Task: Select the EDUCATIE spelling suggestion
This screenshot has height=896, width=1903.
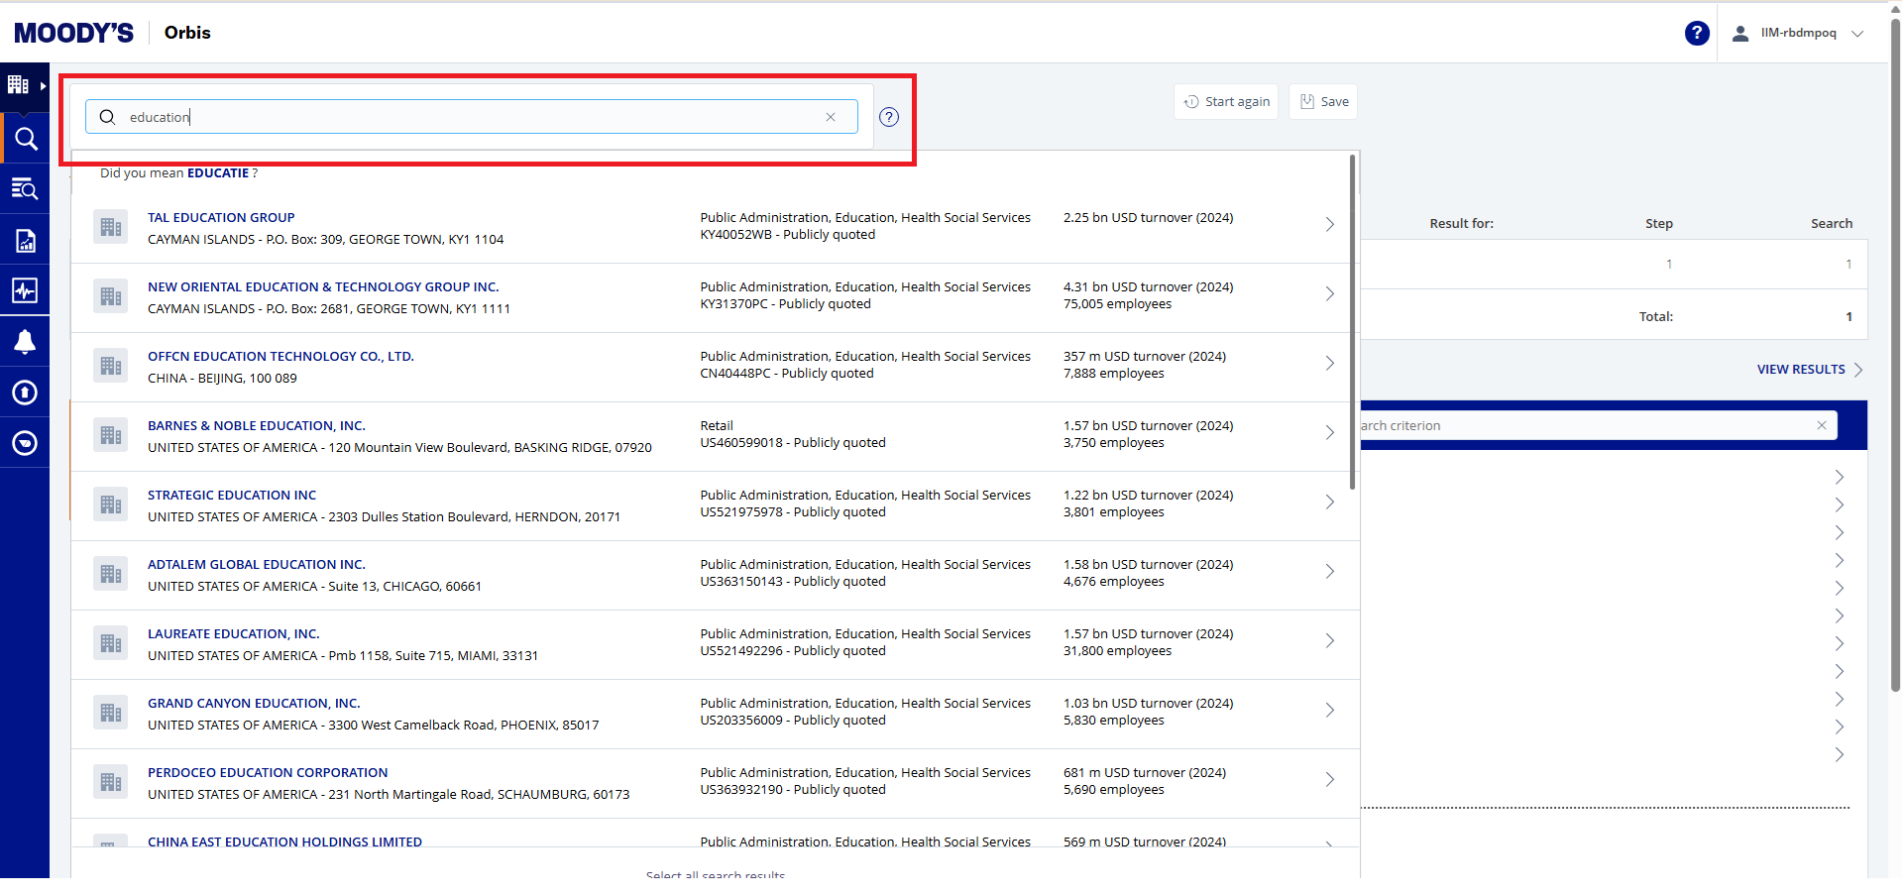Action: pos(218,173)
